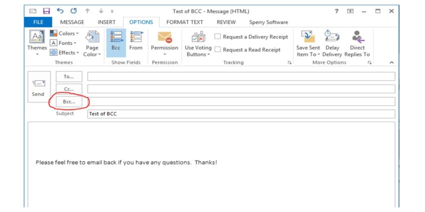Undo the last action
The height and width of the screenshot is (212, 425).
pyautogui.click(x=60, y=11)
